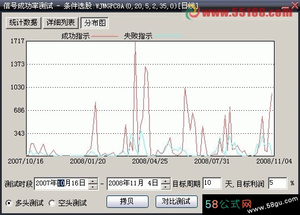
Task: Close the 信号成功率测试 window
Action: point(295,5)
